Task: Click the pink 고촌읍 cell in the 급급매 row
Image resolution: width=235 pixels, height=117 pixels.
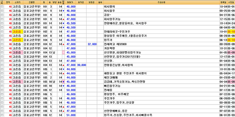Action: pyautogui.click(x=17, y=82)
